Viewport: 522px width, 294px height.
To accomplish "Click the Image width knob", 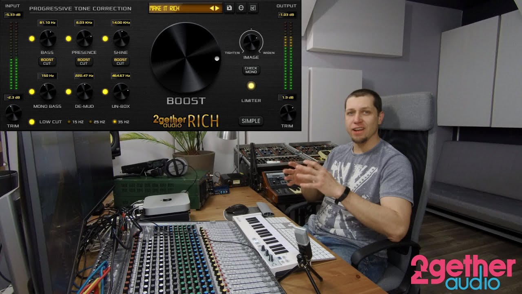I will (x=251, y=42).
